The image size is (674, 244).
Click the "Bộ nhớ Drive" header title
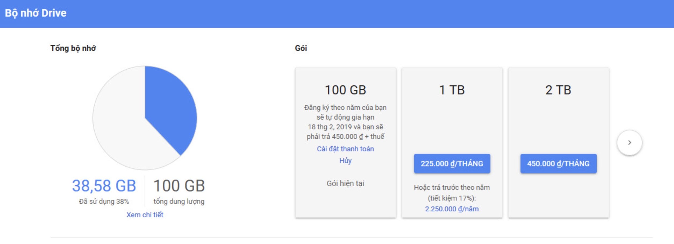(x=36, y=13)
